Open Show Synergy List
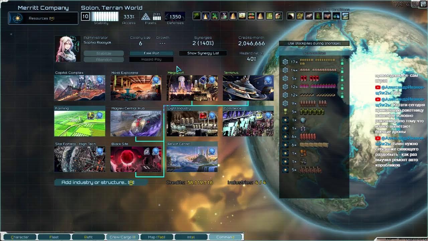The width and height of the screenshot is (428, 241). 203,53
